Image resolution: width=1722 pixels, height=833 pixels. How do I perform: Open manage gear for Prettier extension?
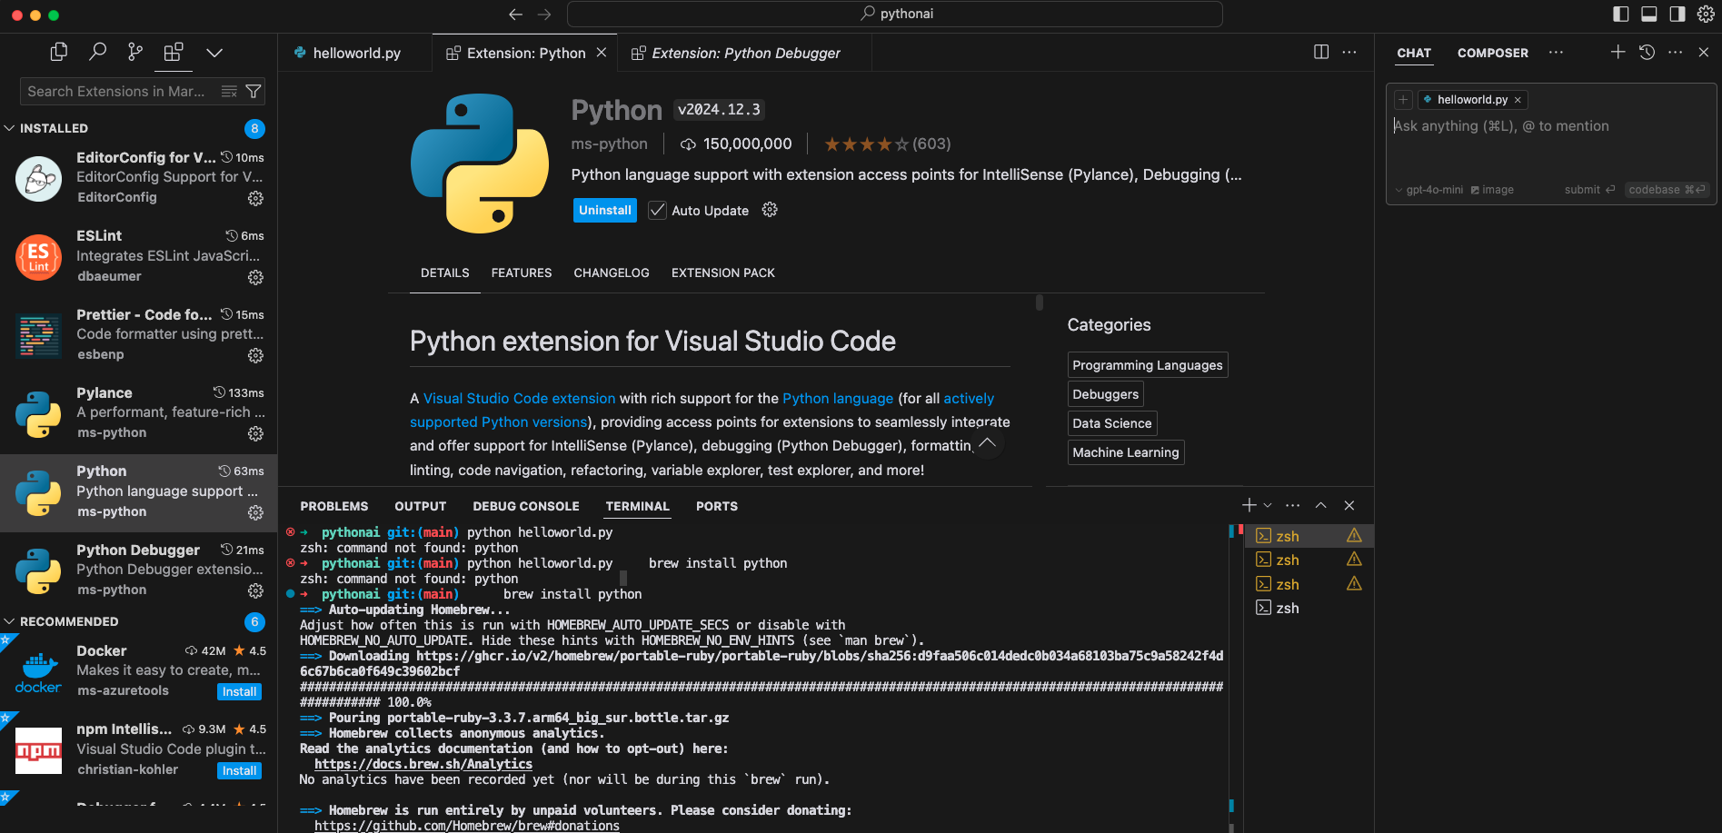point(255,355)
